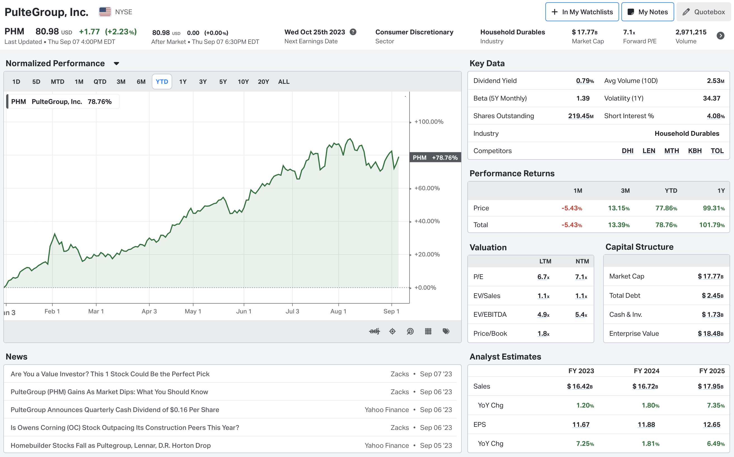
Task: Click the NTM P/E 7.1x value
Action: coord(581,277)
